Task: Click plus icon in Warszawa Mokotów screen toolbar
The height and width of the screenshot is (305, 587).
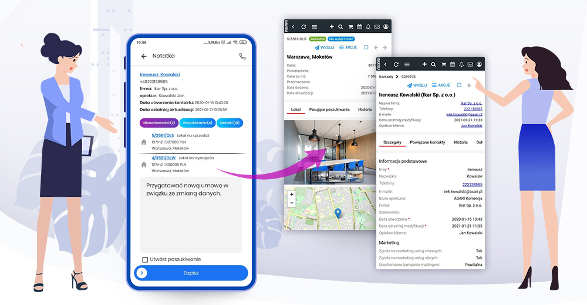Action: click(331, 27)
